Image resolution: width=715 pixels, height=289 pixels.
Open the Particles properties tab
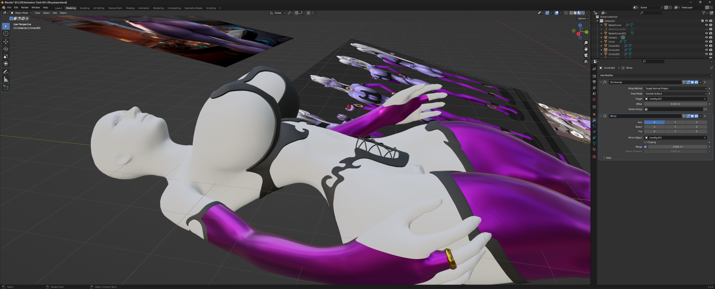(594, 126)
